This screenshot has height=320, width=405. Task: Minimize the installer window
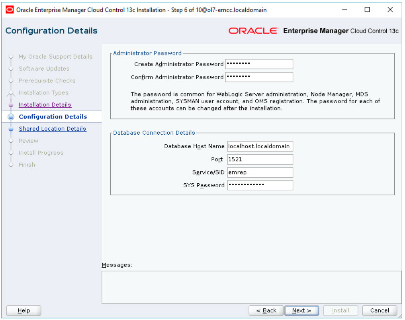point(344,10)
